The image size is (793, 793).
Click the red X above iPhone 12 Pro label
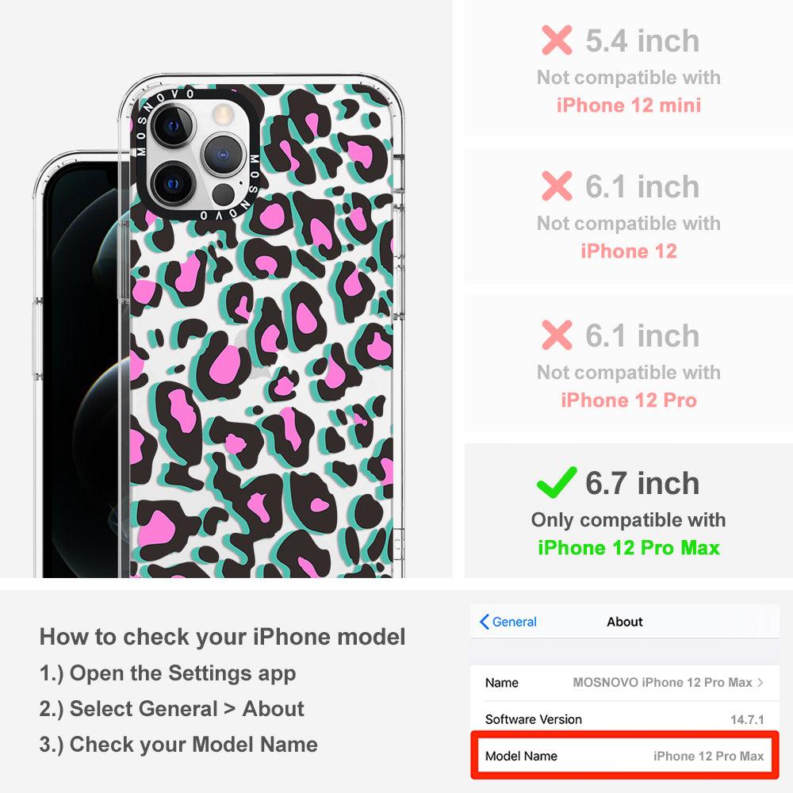coord(557,335)
